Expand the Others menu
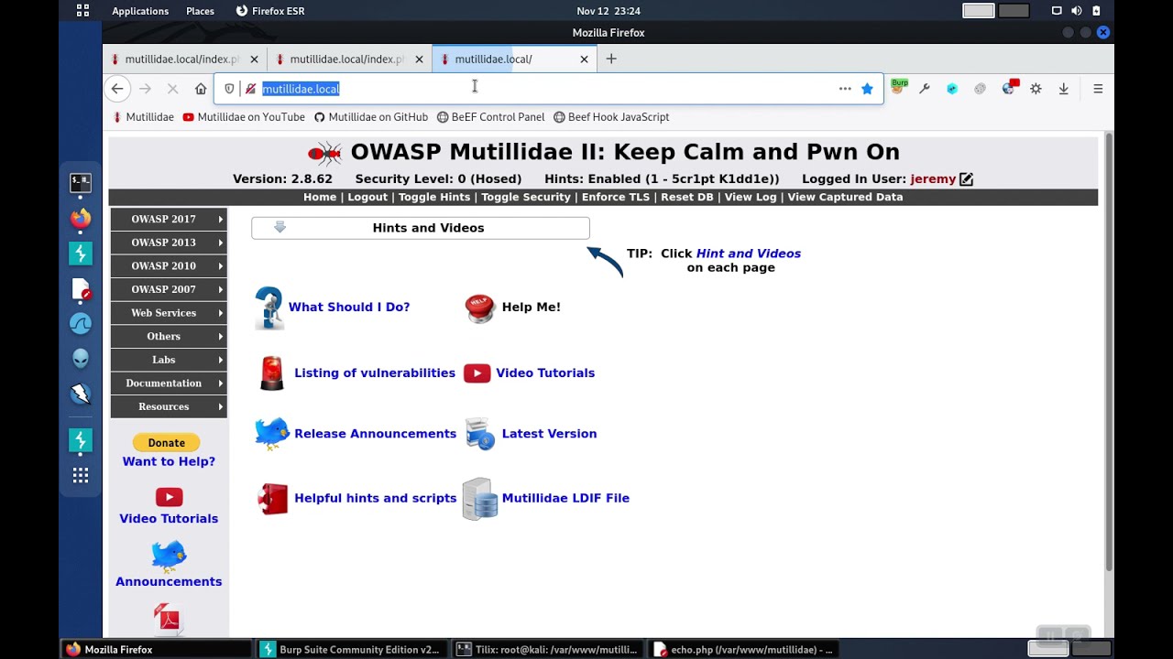This screenshot has width=1173, height=659. click(169, 337)
